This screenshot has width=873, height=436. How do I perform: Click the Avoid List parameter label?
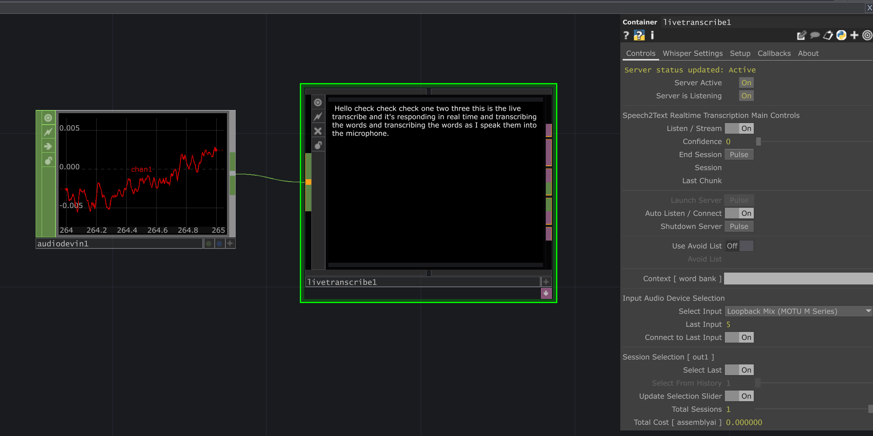pos(705,259)
